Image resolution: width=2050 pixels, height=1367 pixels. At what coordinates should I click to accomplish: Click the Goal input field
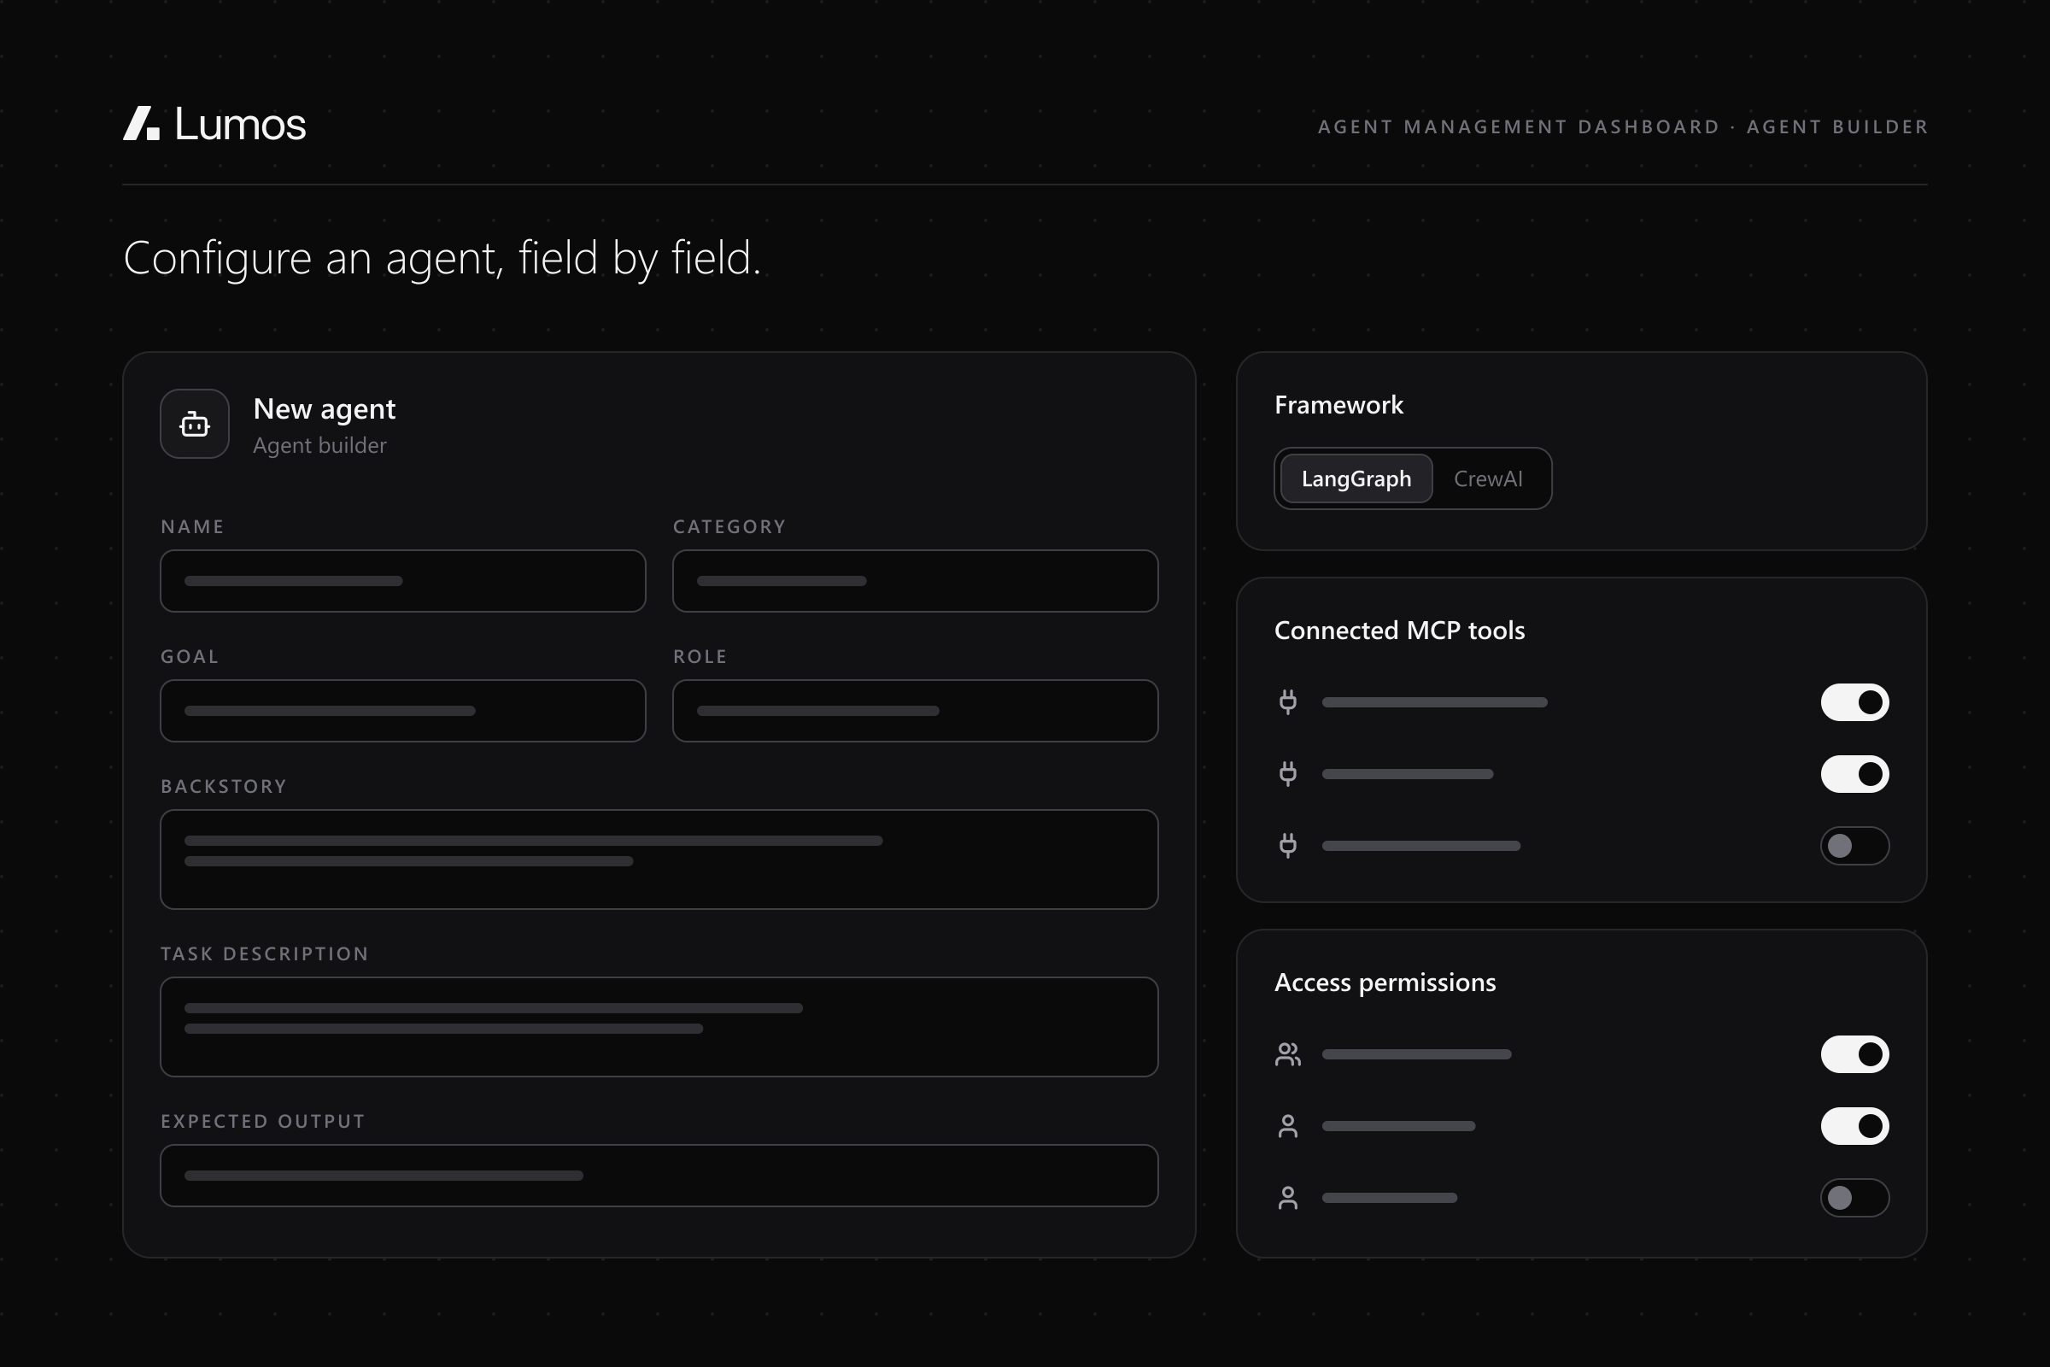pos(402,711)
